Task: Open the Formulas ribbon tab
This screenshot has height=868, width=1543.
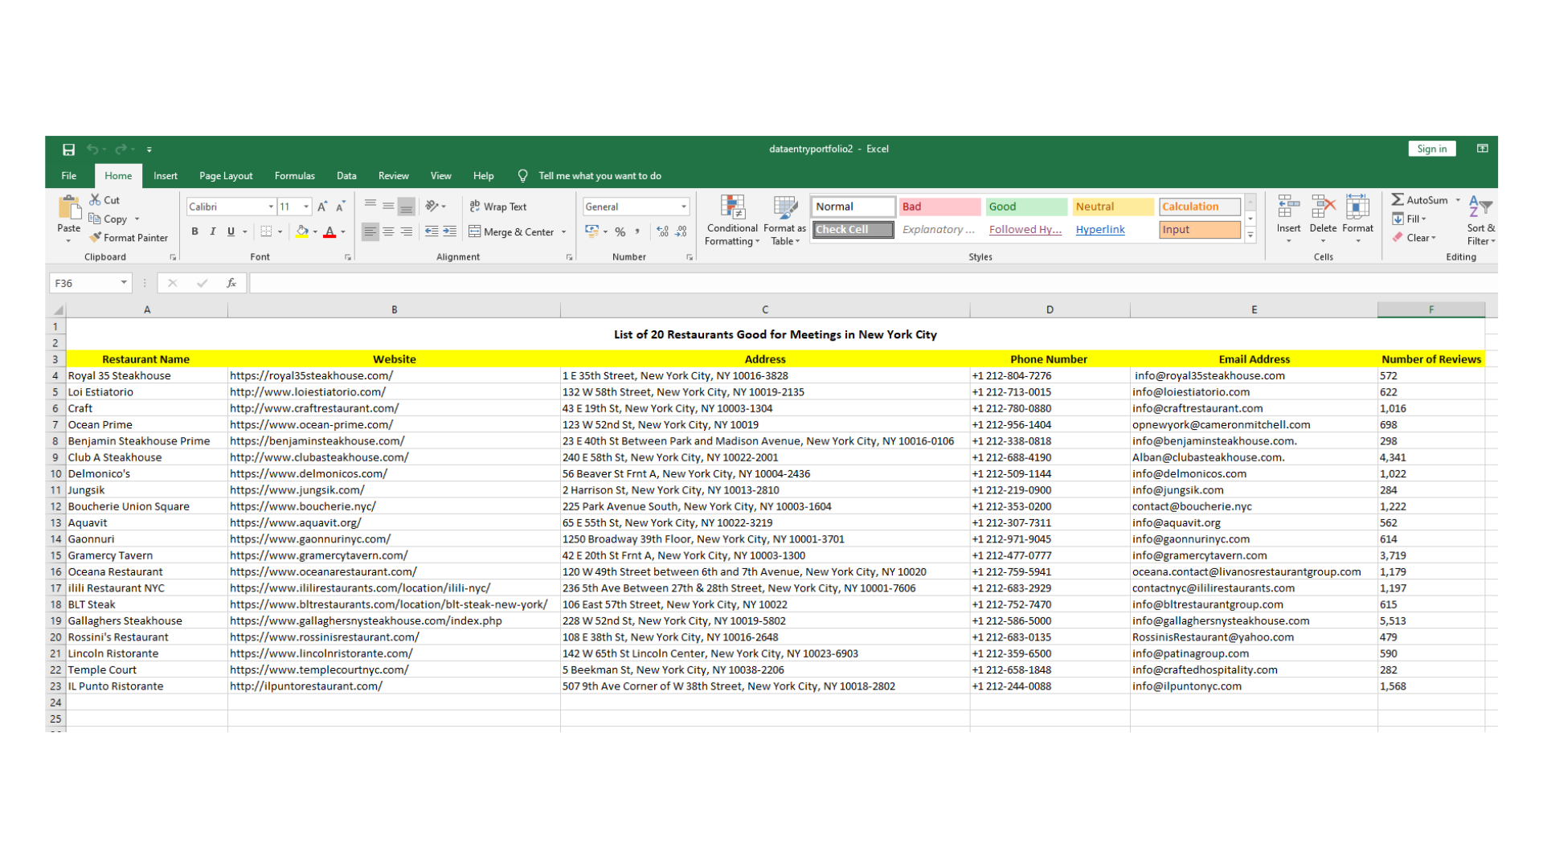Action: click(x=294, y=176)
